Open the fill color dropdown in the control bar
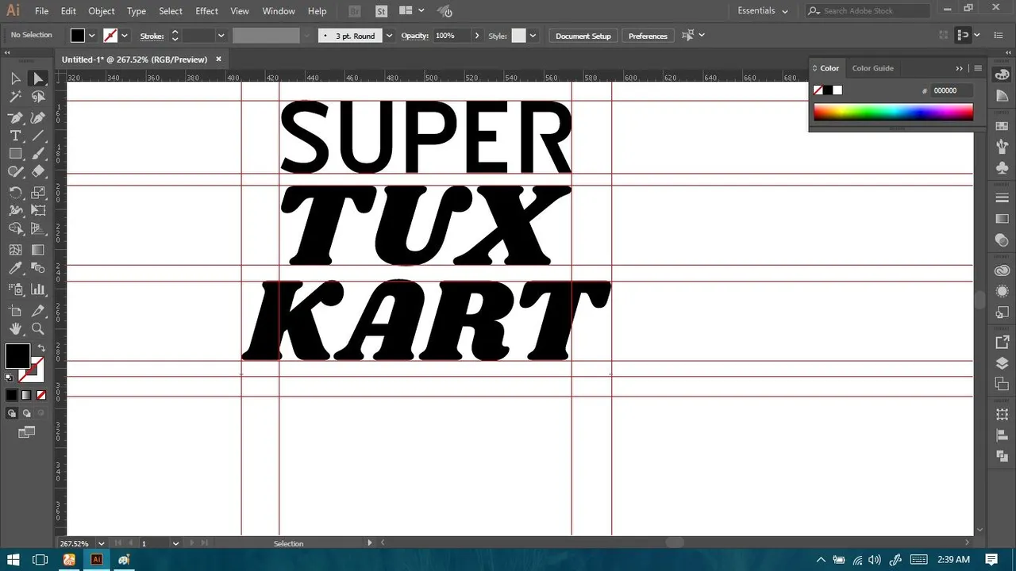This screenshot has width=1016, height=571. [x=92, y=36]
